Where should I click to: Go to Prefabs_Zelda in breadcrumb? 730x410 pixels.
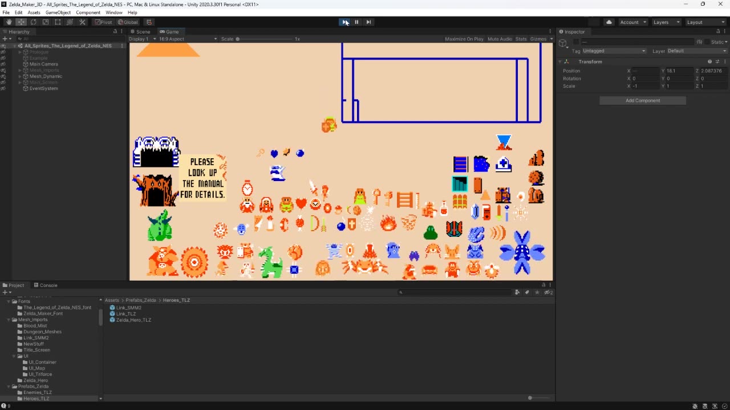(x=141, y=300)
